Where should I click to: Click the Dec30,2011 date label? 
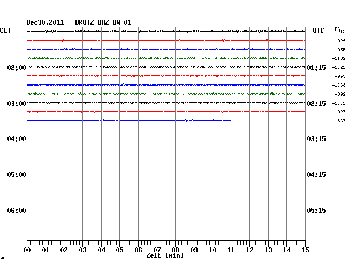point(45,22)
